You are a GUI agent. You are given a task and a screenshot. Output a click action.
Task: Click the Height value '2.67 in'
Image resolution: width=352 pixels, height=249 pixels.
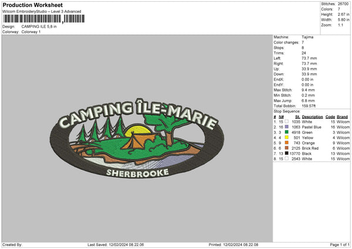tap(344, 14)
